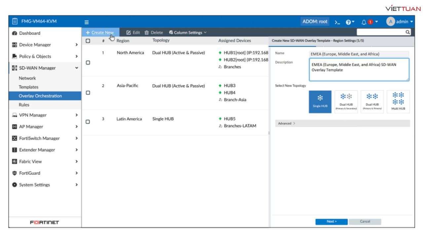Select the Latin America row checkbox
Image resolution: width=423 pixels, height=238 pixels.
tap(88, 122)
